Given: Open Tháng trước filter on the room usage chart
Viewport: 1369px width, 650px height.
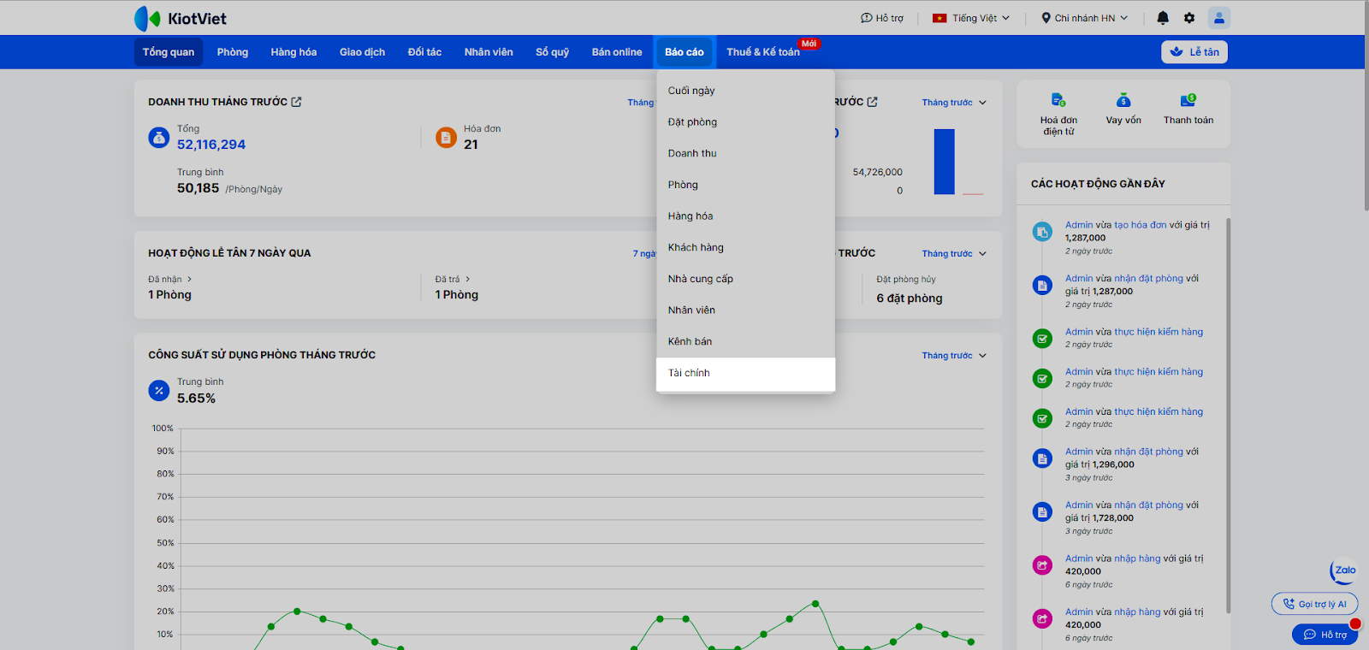Looking at the screenshot, I should [x=954, y=356].
